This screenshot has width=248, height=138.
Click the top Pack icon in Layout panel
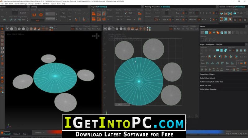[94, 14]
